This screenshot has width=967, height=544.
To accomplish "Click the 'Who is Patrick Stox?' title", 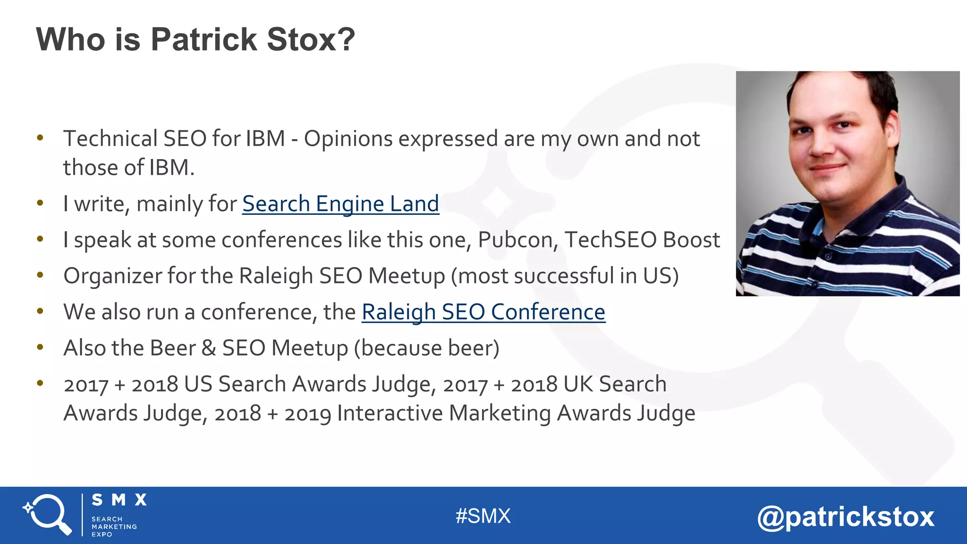I will [195, 39].
